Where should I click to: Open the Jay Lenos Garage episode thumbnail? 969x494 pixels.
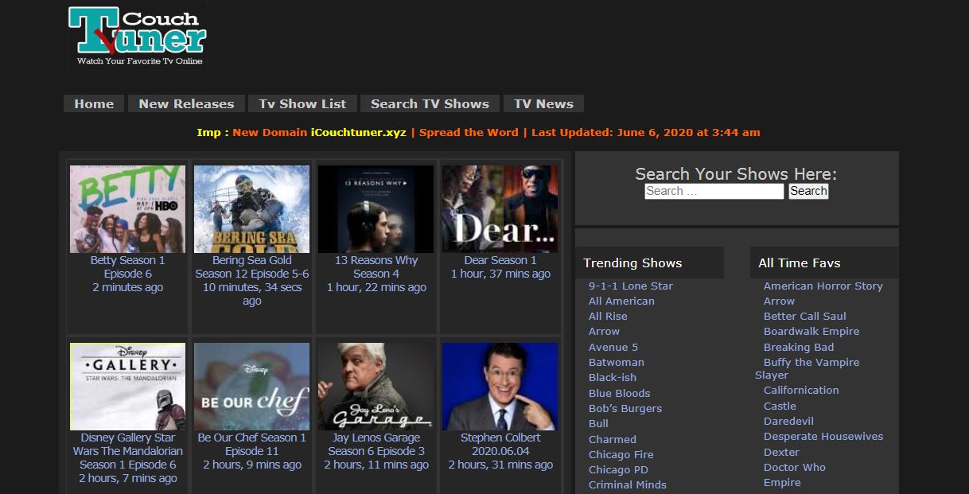click(376, 386)
